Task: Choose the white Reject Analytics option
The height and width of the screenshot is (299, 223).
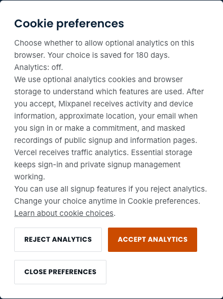Action: (58, 240)
